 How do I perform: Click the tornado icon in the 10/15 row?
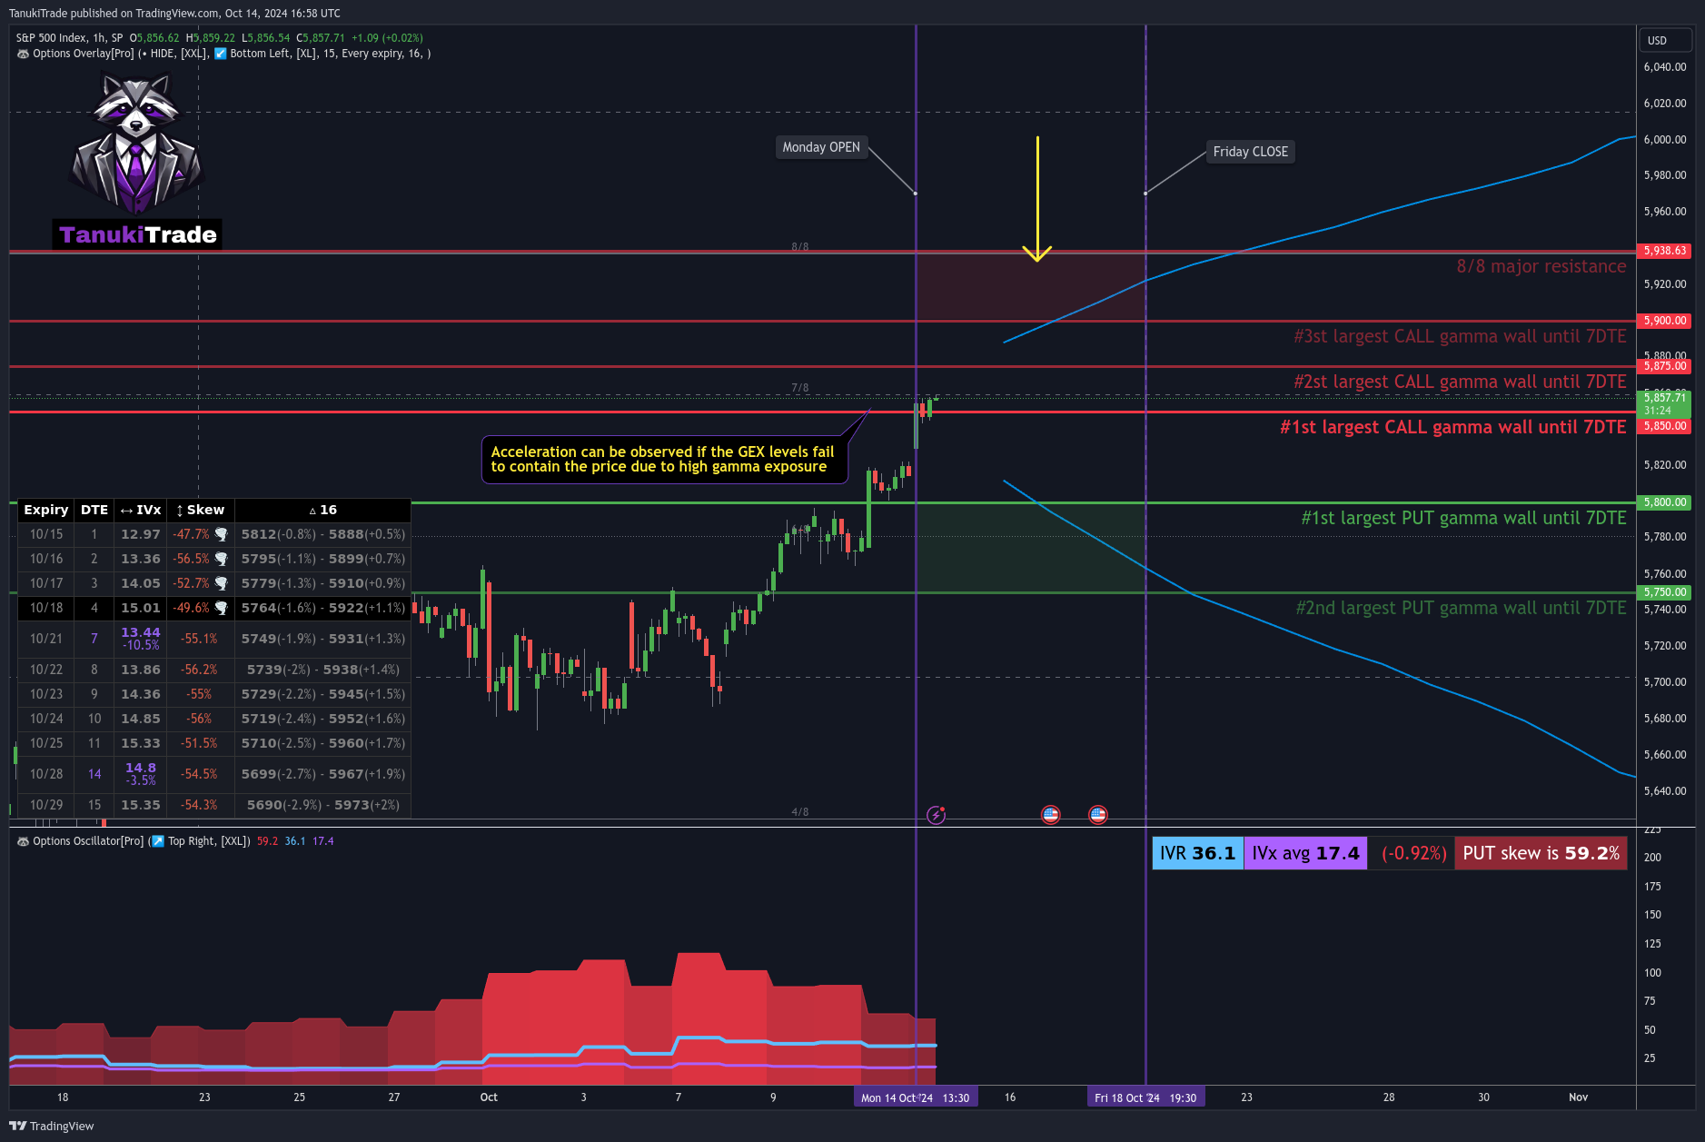tap(221, 534)
